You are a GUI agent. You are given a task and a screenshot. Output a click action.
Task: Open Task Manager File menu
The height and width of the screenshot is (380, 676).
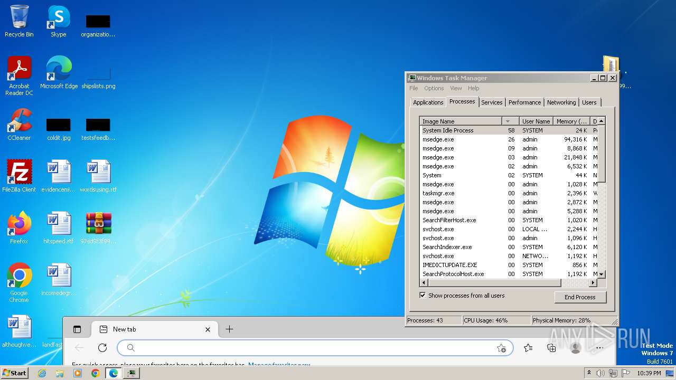(414, 88)
